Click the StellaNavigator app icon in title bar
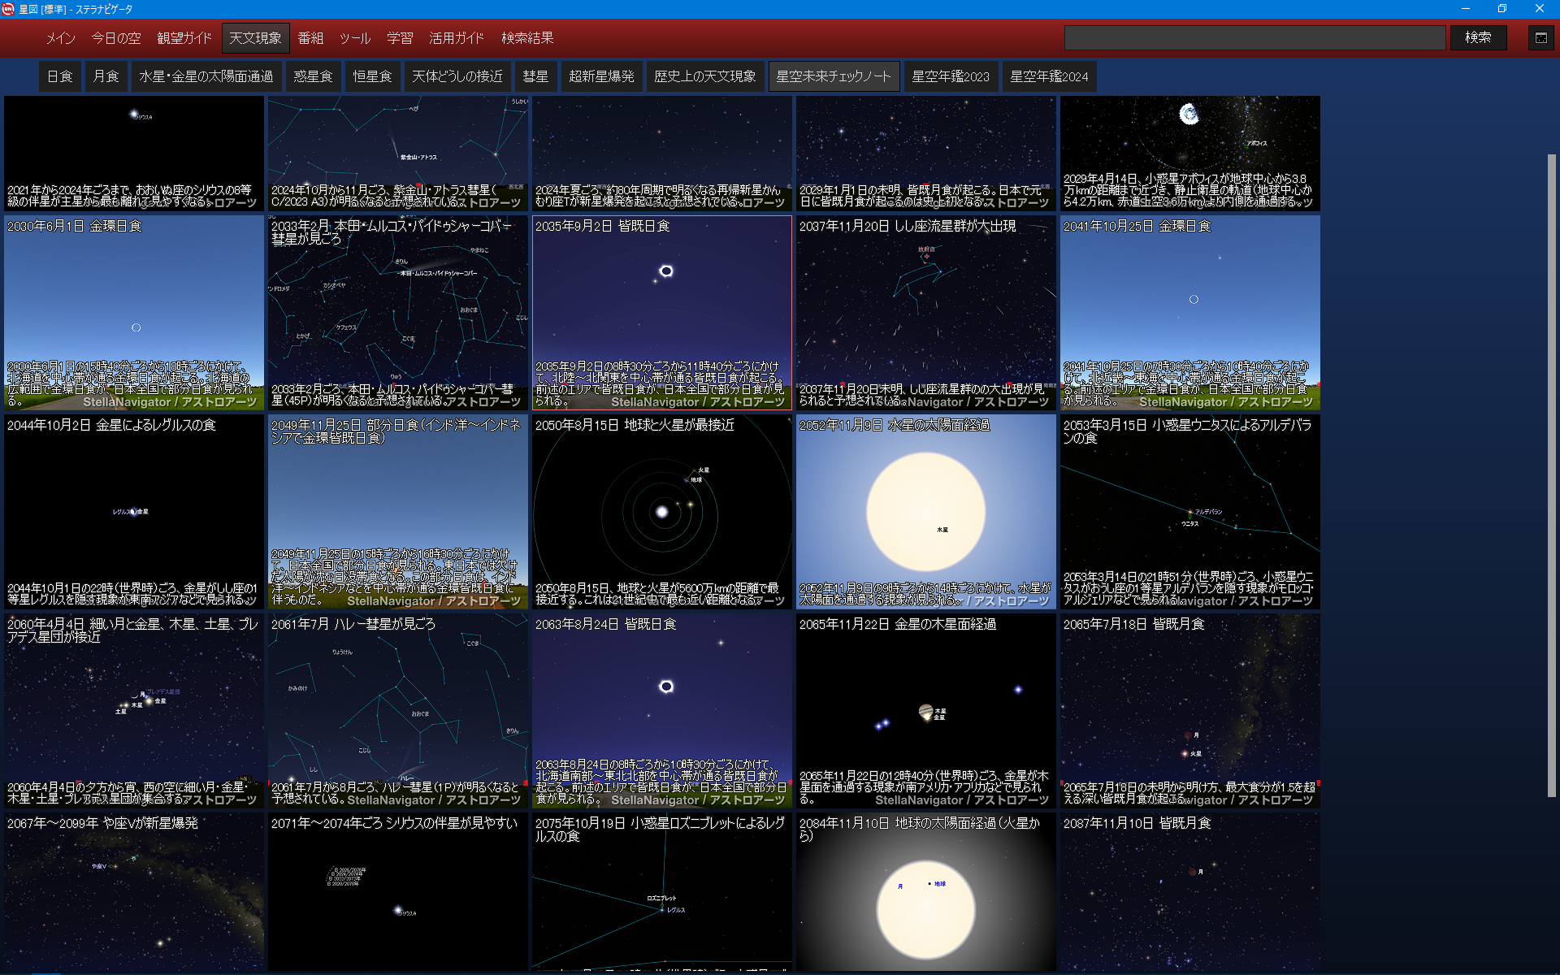This screenshot has width=1560, height=975. tap(8, 9)
